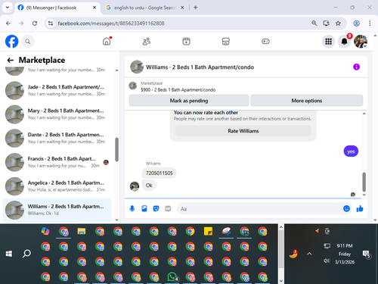The height and width of the screenshot is (284, 378).
Task: Click the voice clip microphone icon
Action: [x=132, y=208]
